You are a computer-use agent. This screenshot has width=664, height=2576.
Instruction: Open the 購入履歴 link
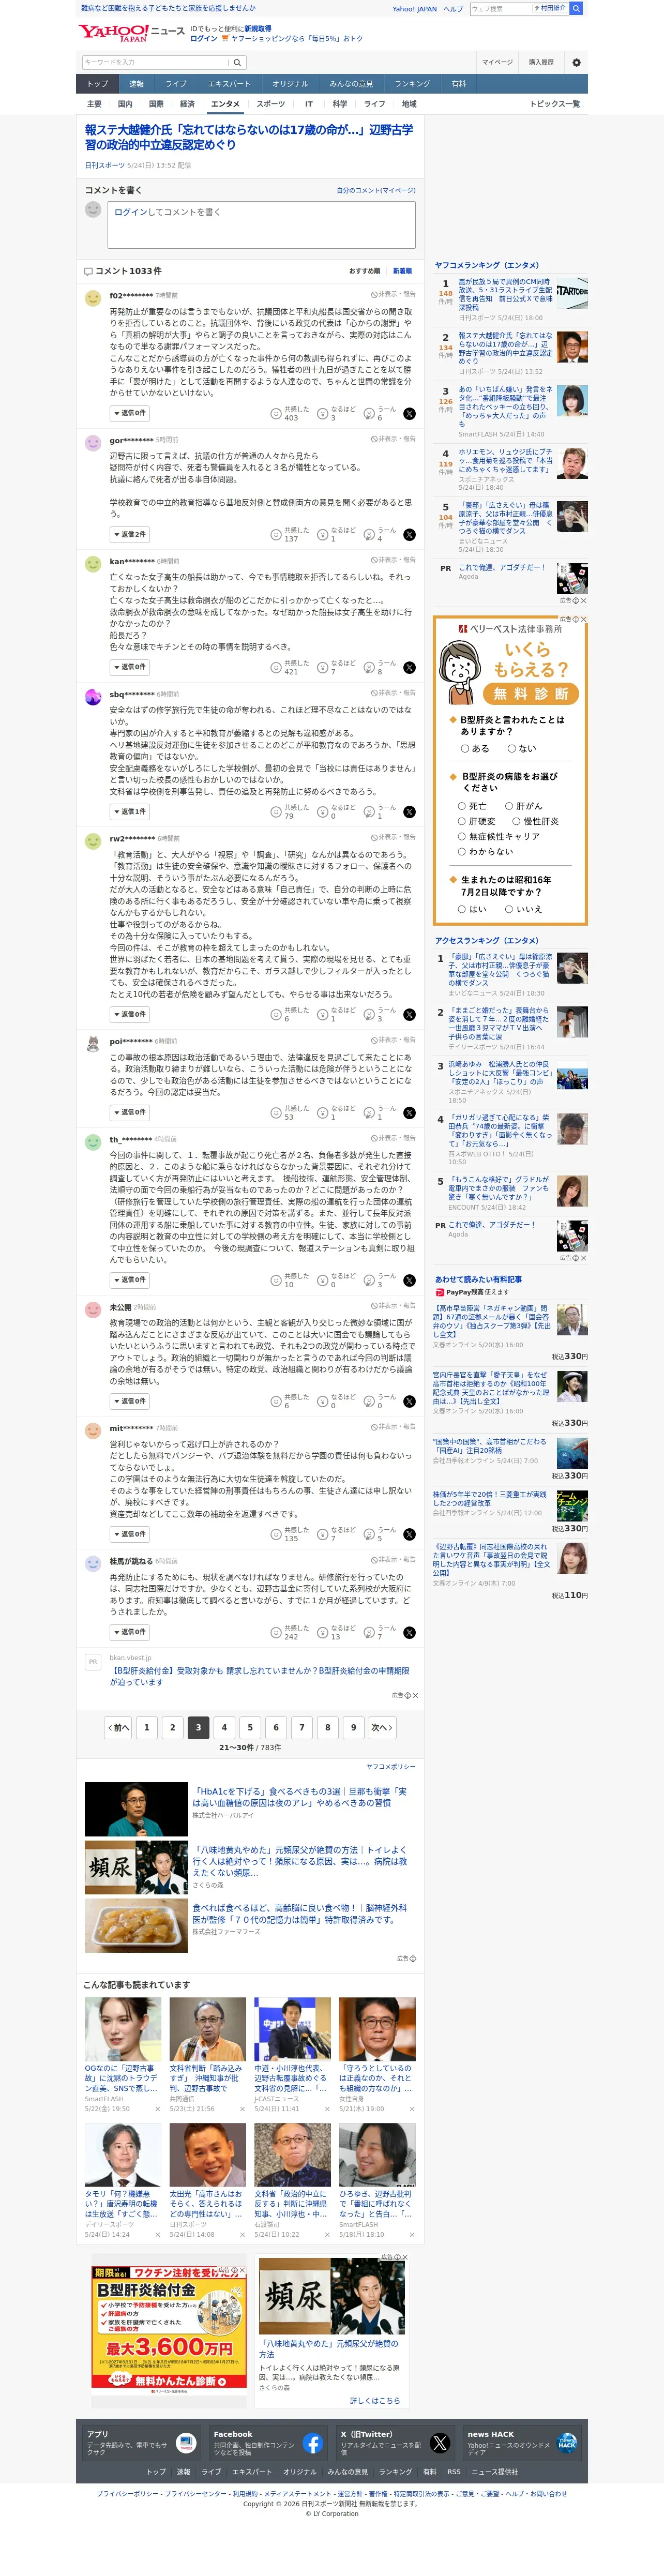(541, 62)
